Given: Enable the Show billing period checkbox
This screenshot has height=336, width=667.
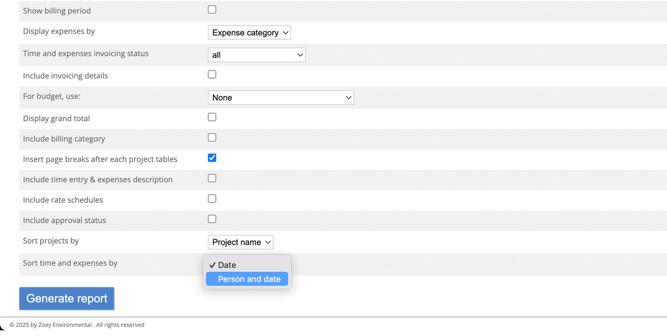Looking at the screenshot, I should point(212,10).
